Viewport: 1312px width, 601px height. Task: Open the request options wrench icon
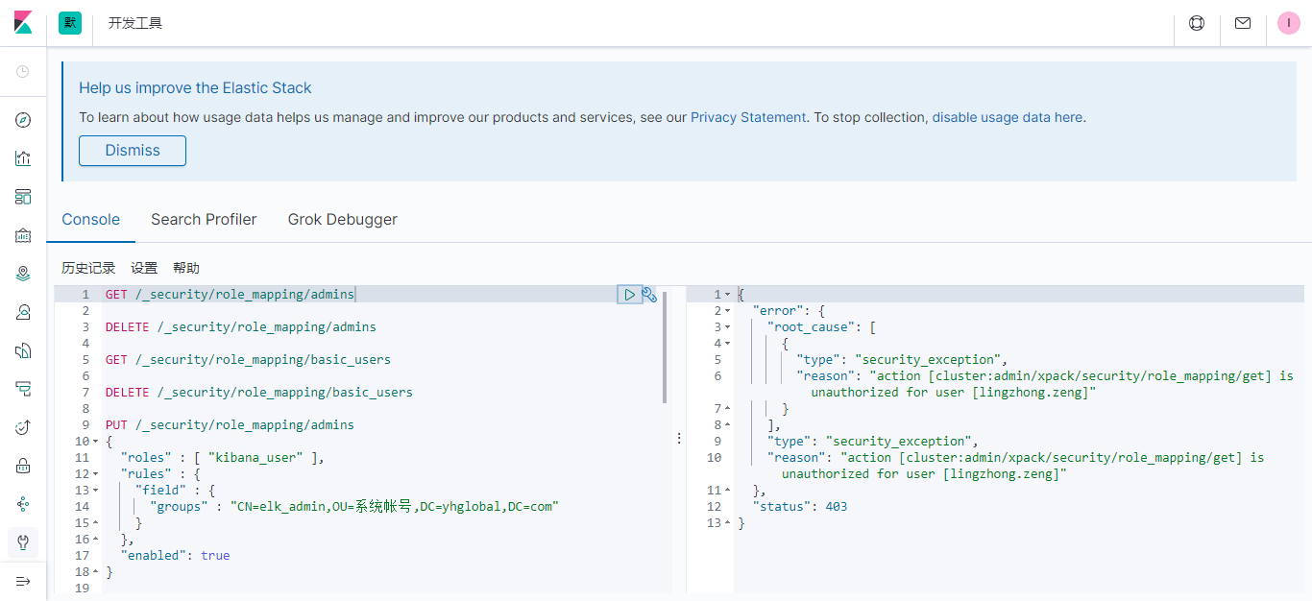pyautogui.click(x=649, y=295)
